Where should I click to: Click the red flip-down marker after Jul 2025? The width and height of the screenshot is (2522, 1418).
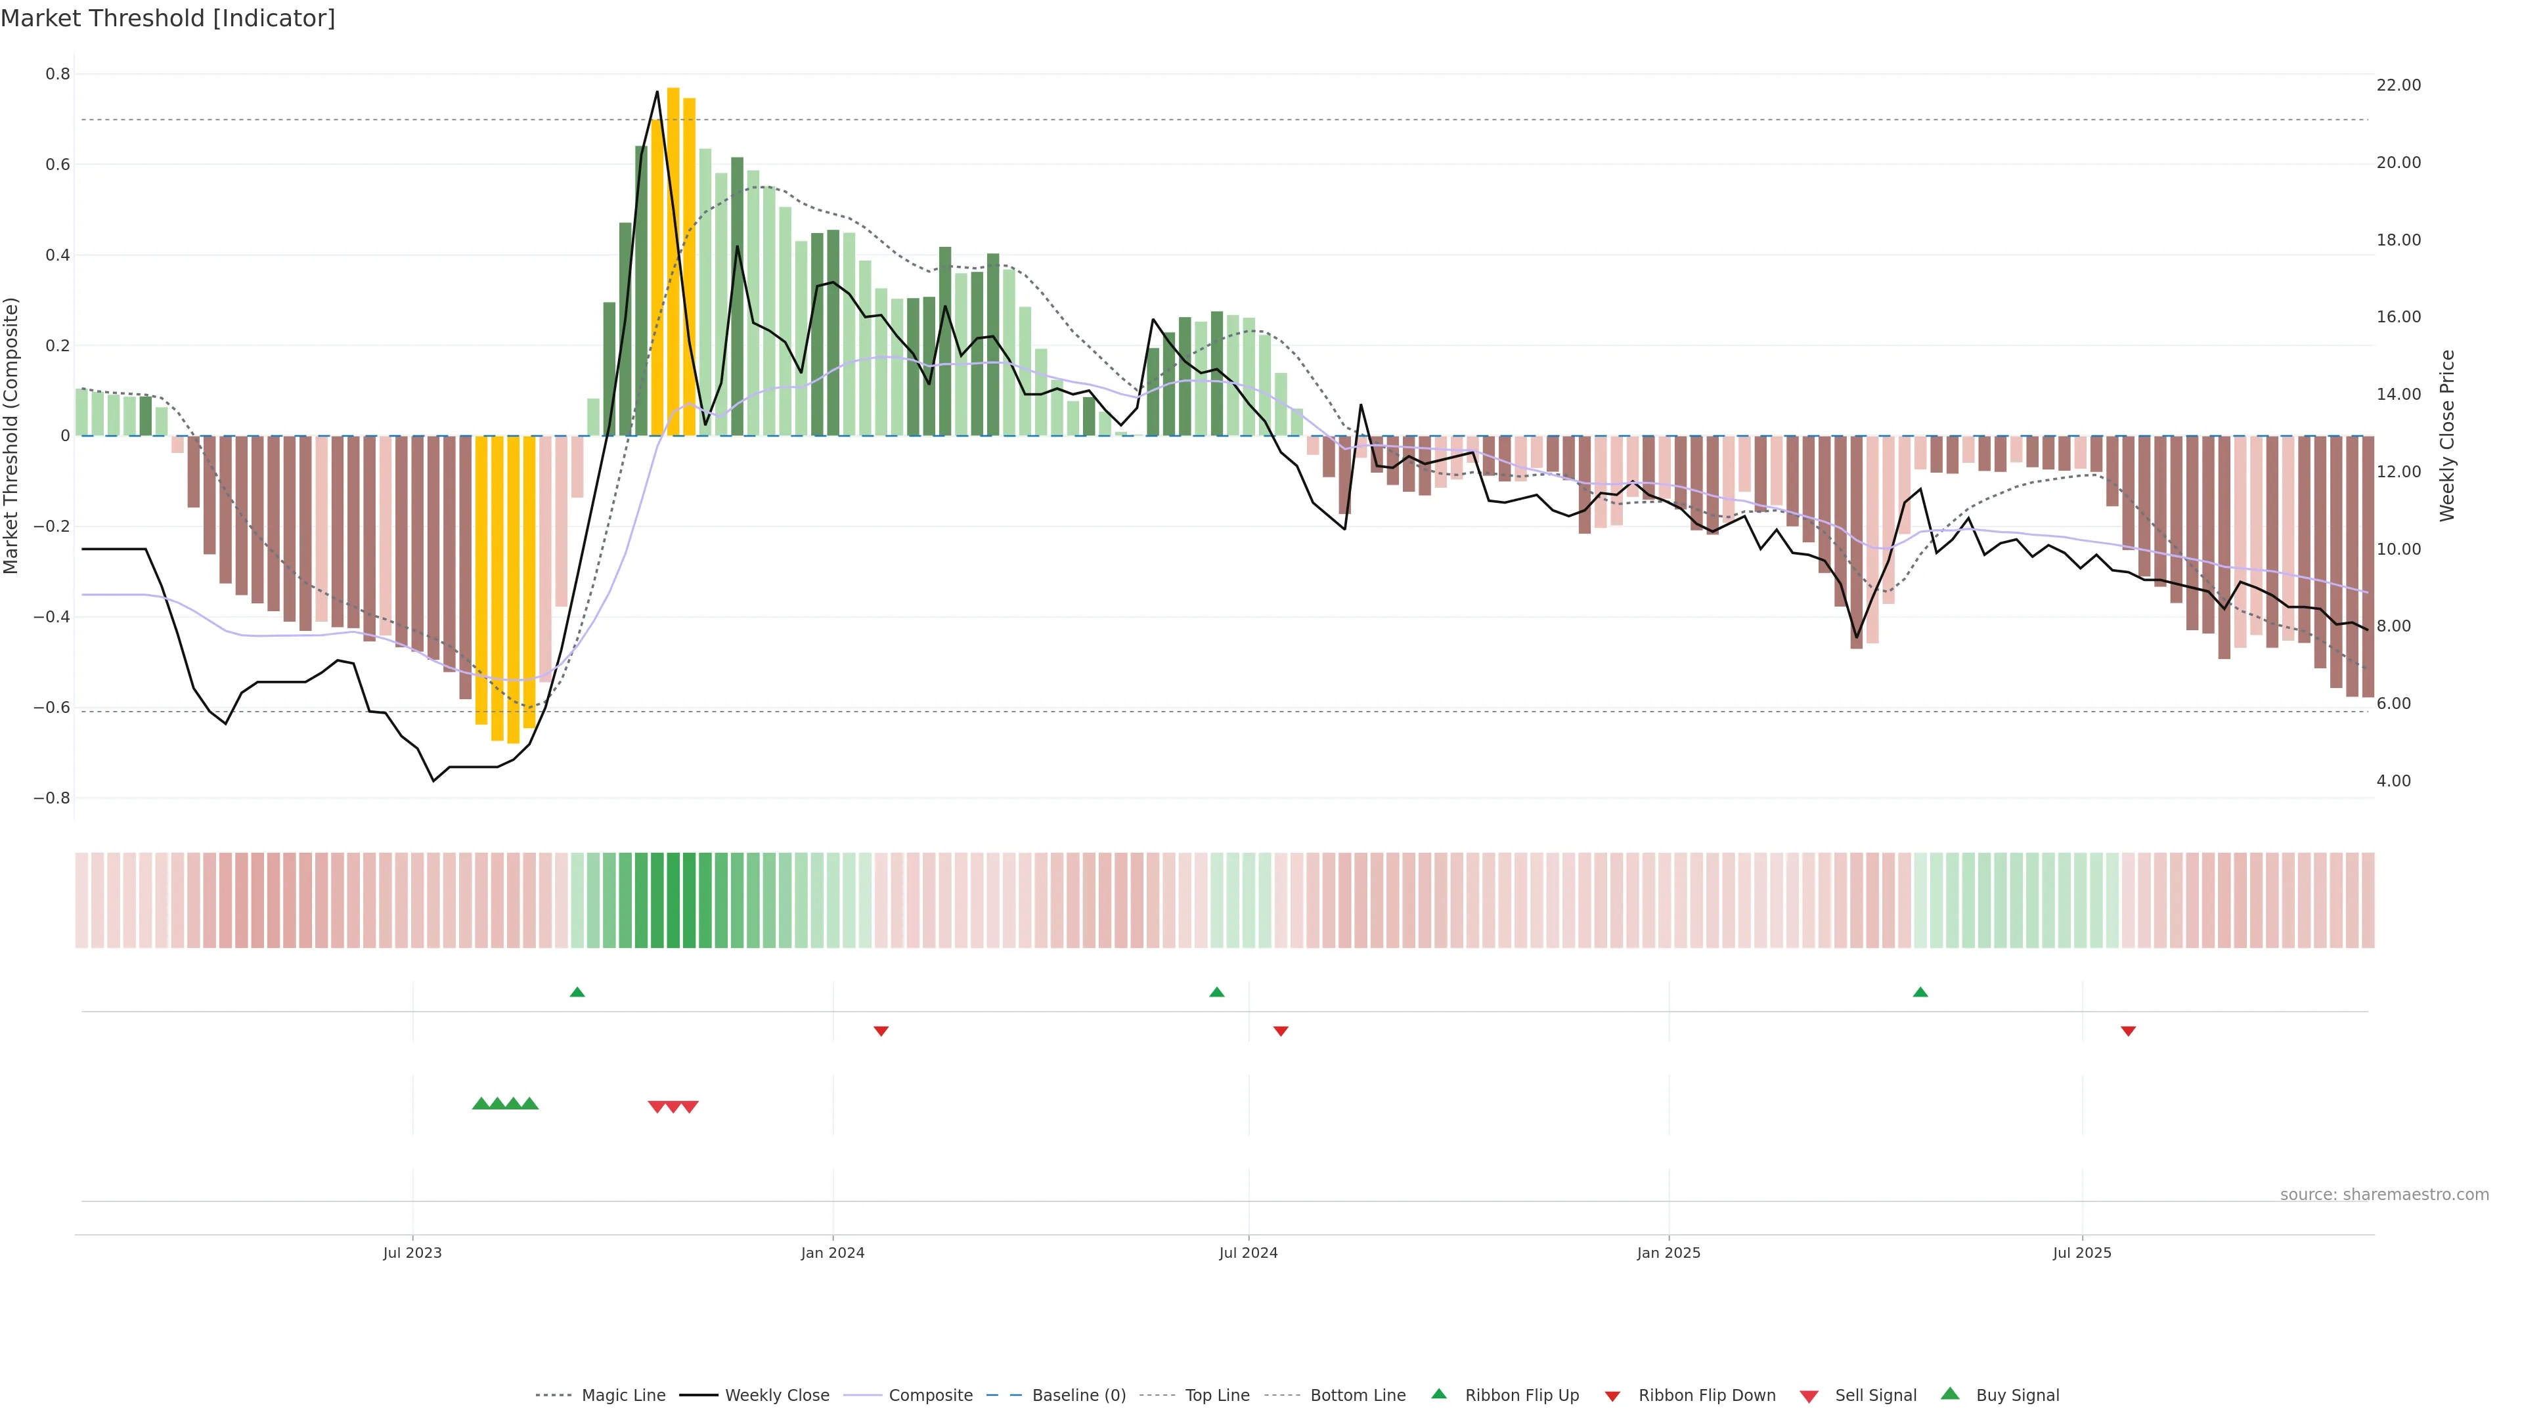[x=2129, y=1031]
